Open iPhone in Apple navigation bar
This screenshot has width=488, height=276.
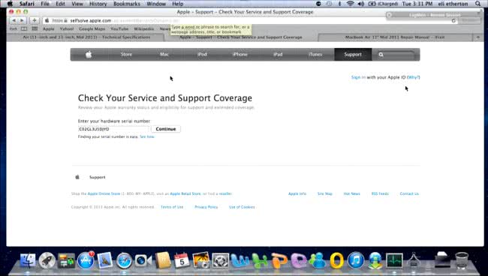pos(240,55)
